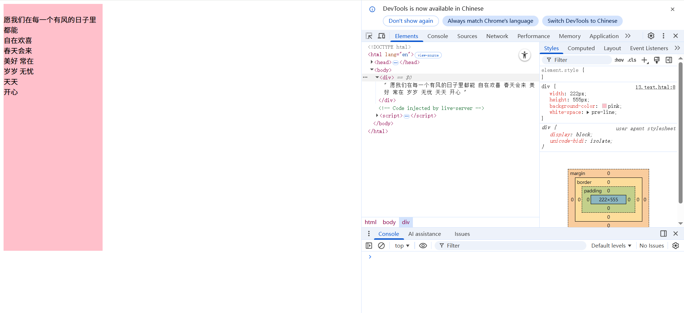The width and height of the screenshot is (684, 313).
Task: Show more main DevTools tabs
Action: [628, 36]
